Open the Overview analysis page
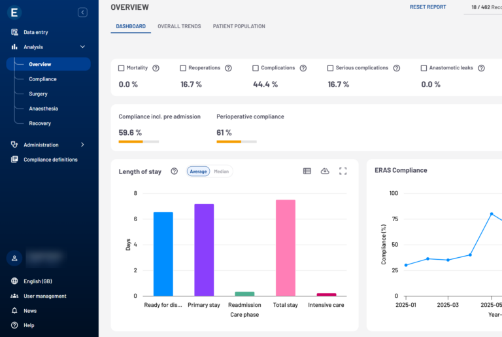Viewport: 502px width, 337px height. [48, 64]
